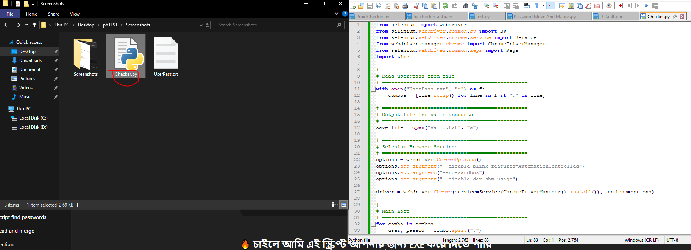Viewport: 691px width, 250px height.
Task: Toggle the indent guide button
Action: point(551,6)
